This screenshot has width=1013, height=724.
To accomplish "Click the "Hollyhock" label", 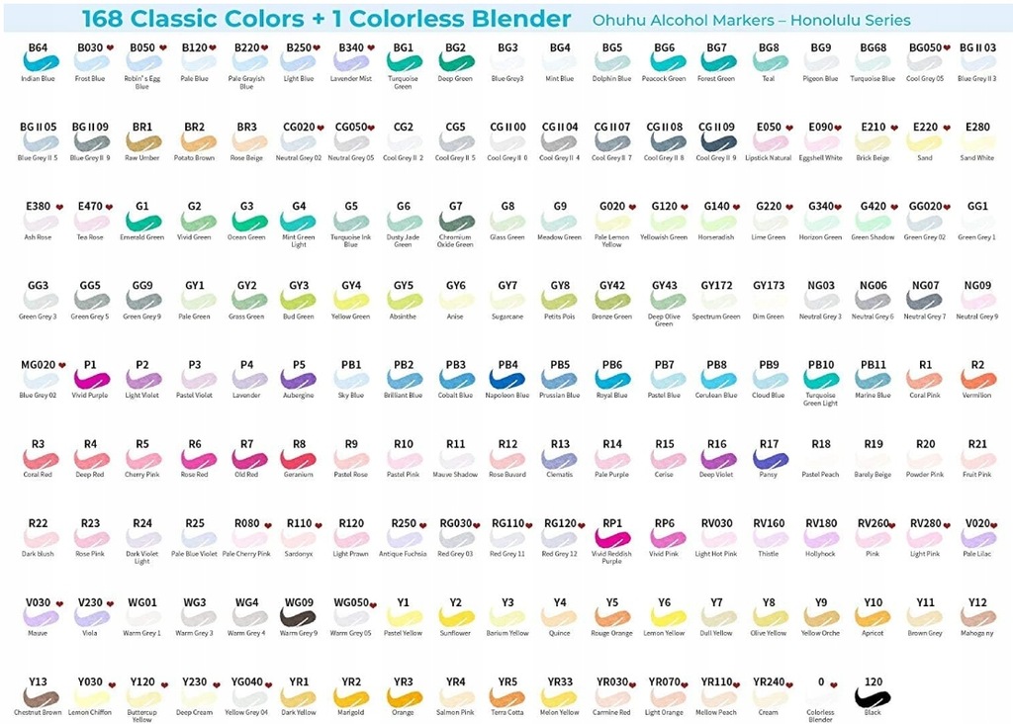I will tap(820, 554).
